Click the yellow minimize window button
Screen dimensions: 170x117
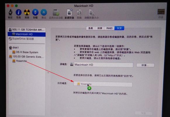click(x=12, y=6)
